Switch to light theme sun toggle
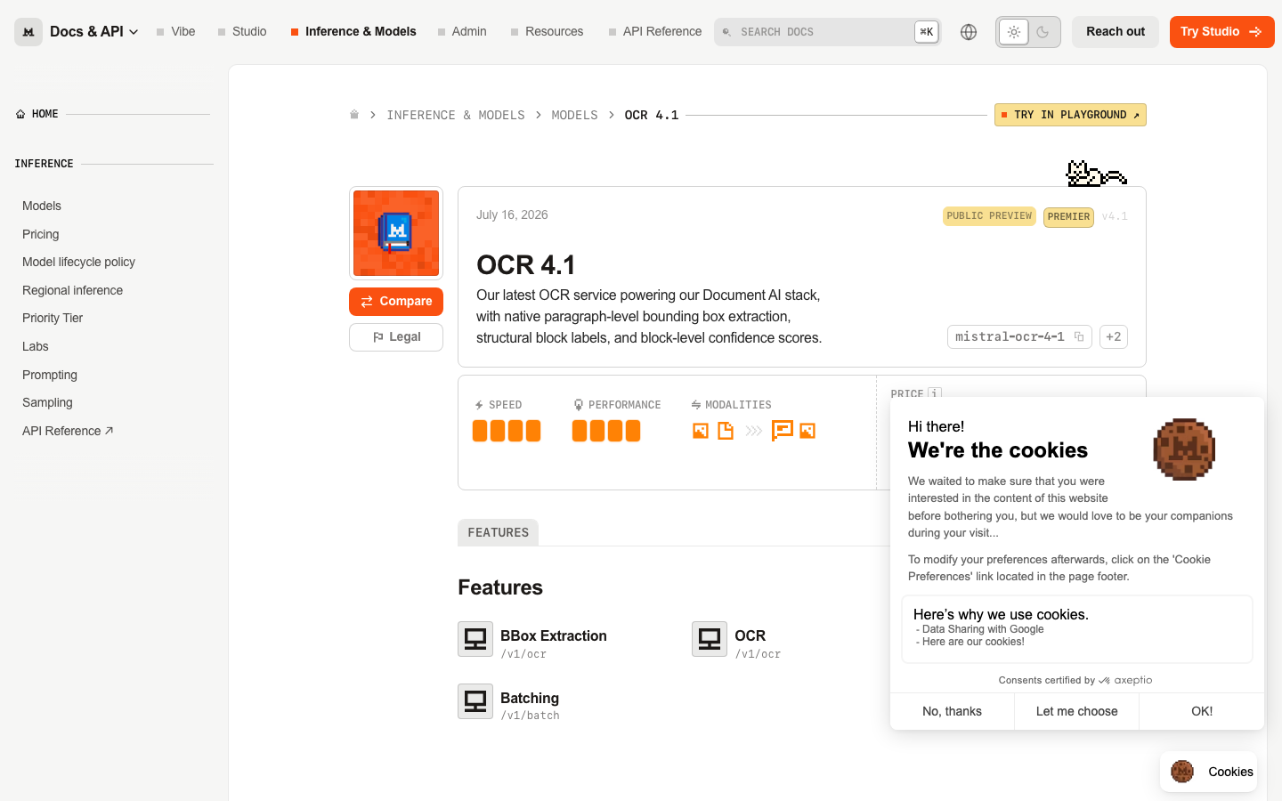This screenshot has width=1282, height=801. [1013, 32]
